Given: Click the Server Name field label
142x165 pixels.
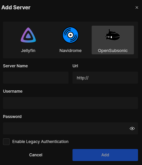Looking at the screenshot, I should click(15, 66).
